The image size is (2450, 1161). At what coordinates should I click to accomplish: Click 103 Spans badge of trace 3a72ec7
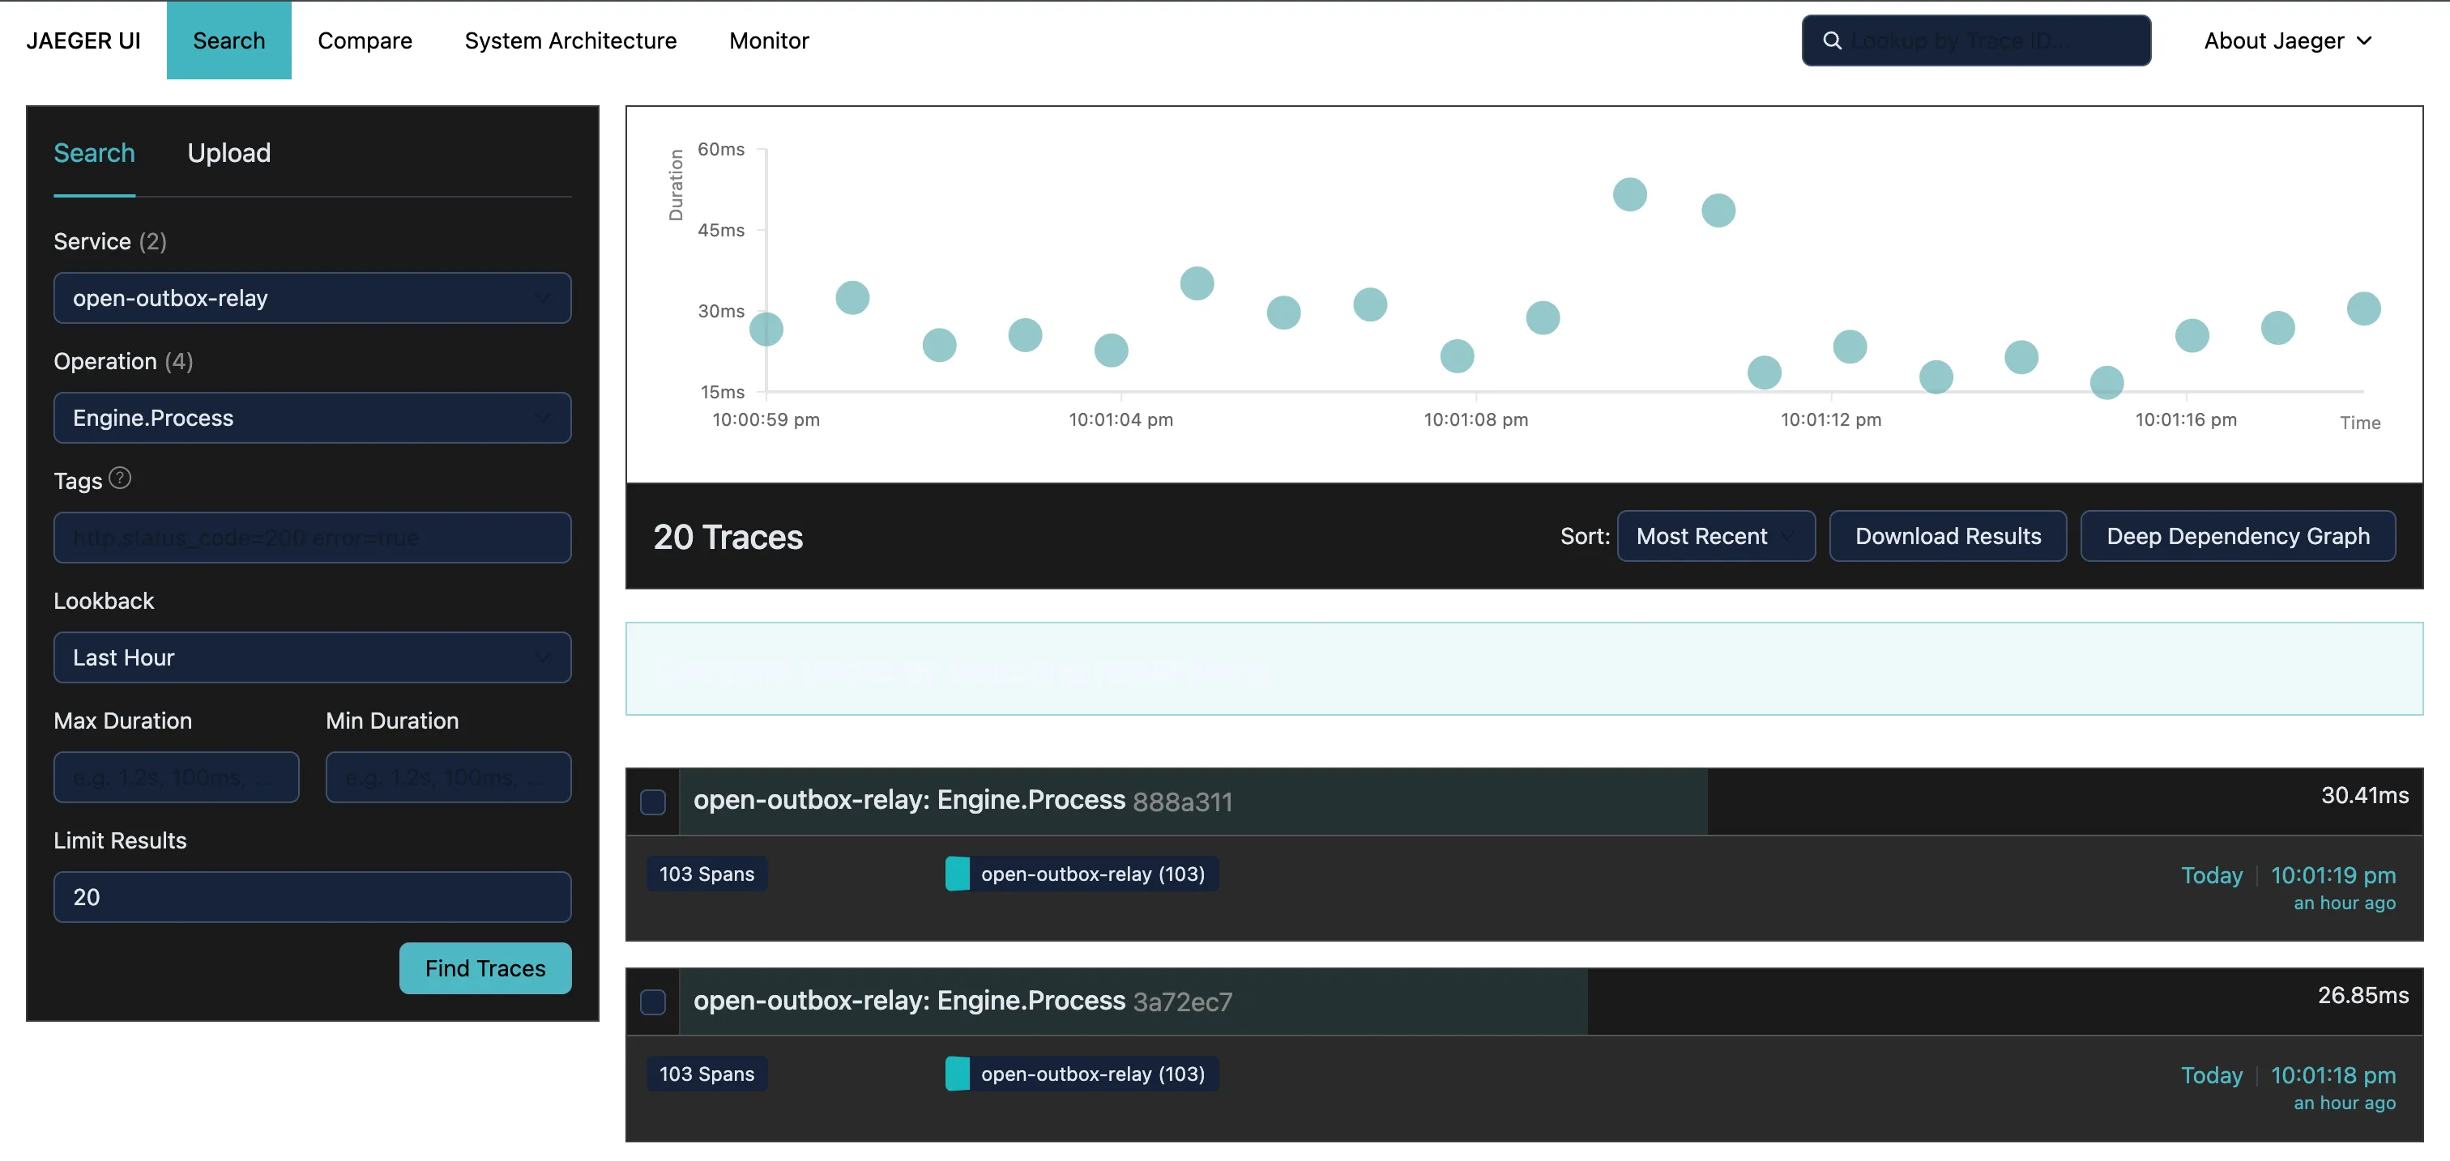[x=706, y=1074]
